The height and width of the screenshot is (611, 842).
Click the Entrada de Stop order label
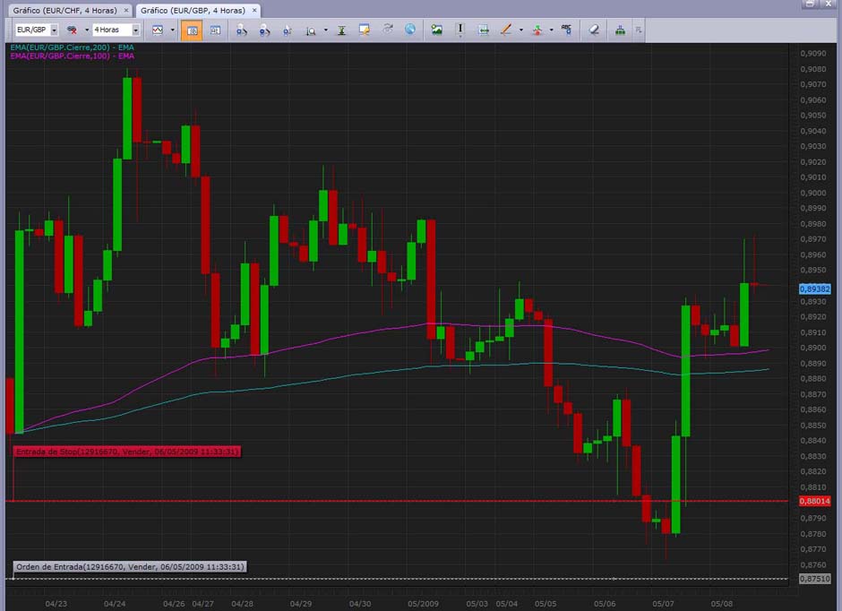[127, 452]
